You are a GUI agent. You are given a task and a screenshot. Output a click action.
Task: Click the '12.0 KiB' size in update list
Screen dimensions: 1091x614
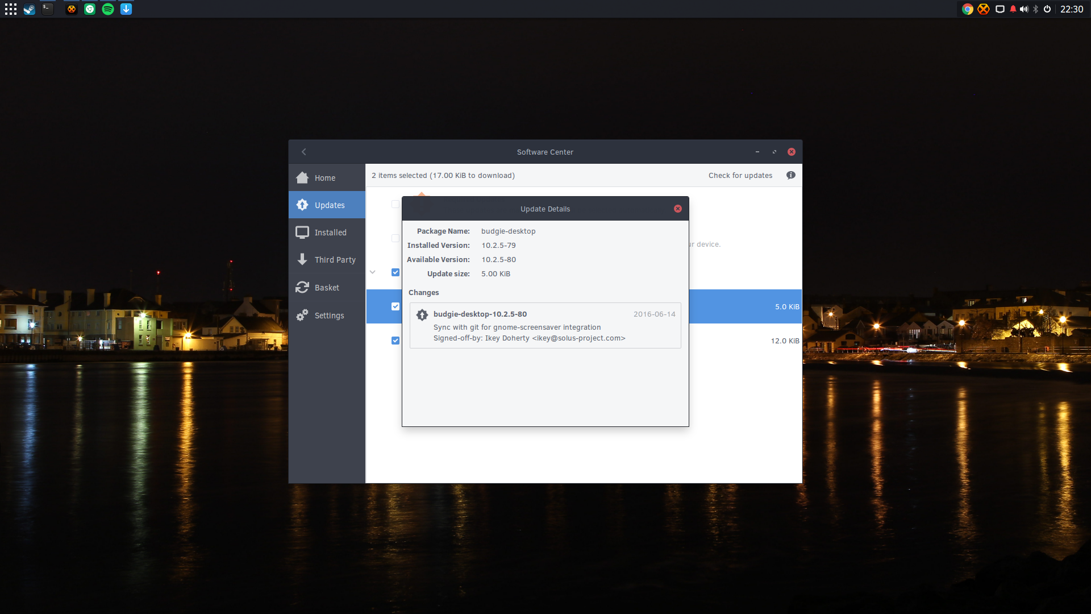tap(785, 341)
